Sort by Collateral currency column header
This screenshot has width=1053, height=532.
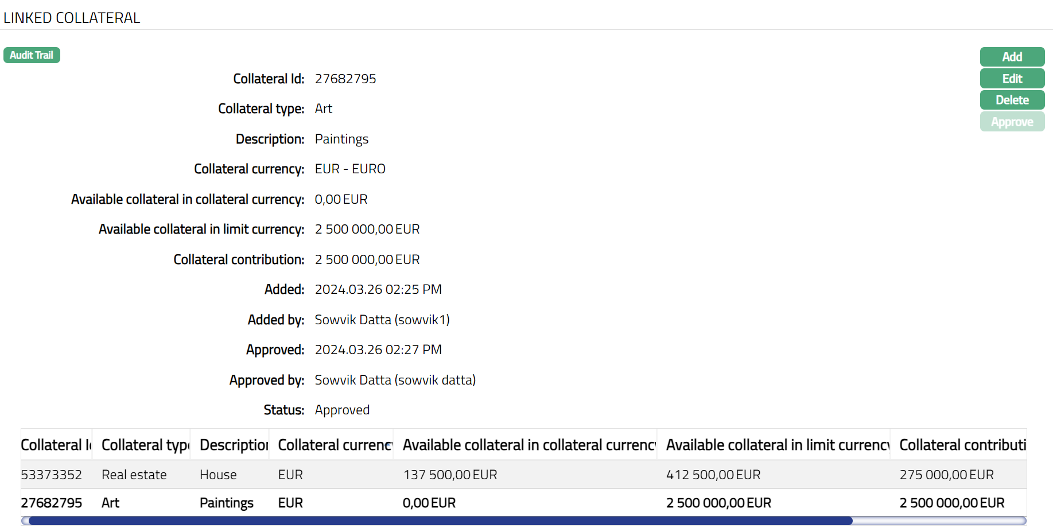[335, 445]
